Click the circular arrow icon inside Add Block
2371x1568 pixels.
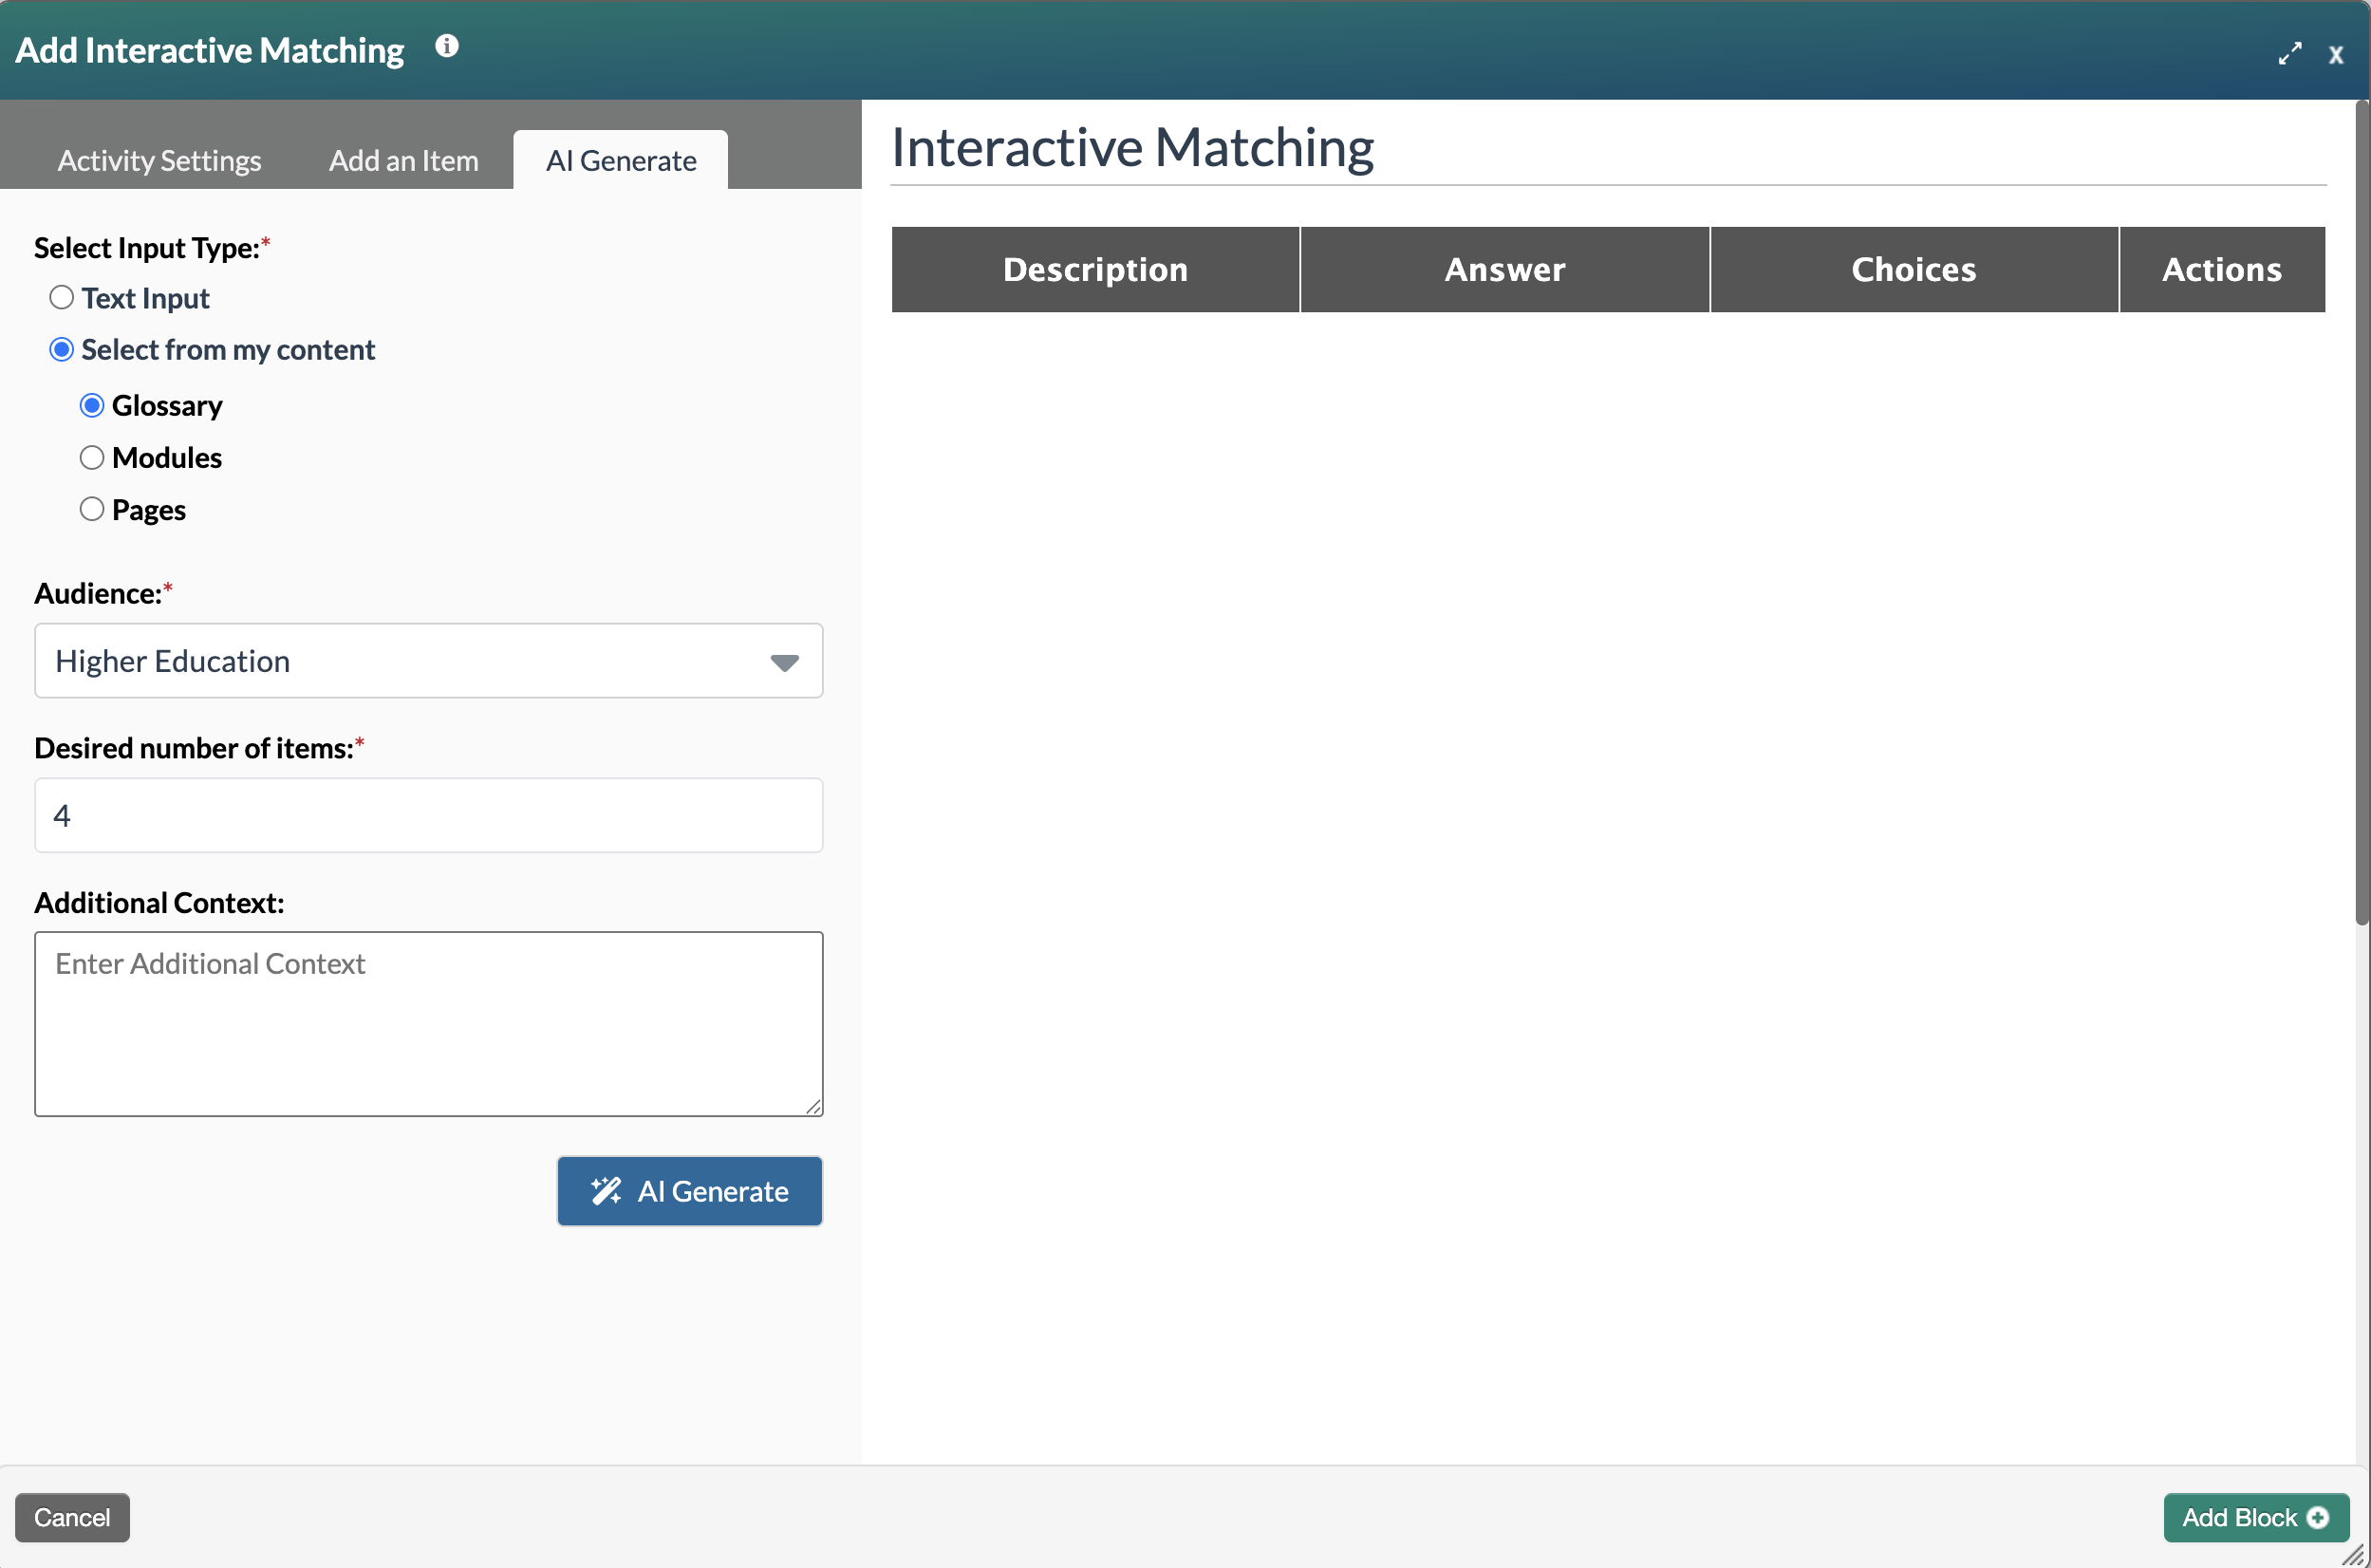pos(2319,1517)
